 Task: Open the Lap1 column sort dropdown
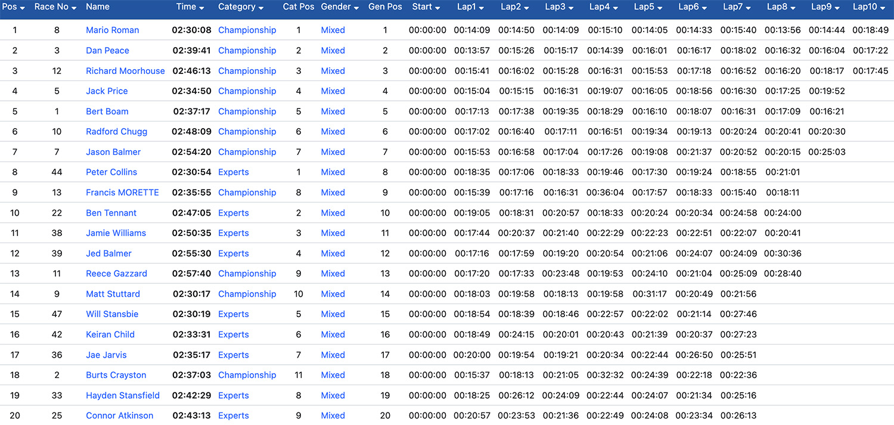(x=480, y=7)
